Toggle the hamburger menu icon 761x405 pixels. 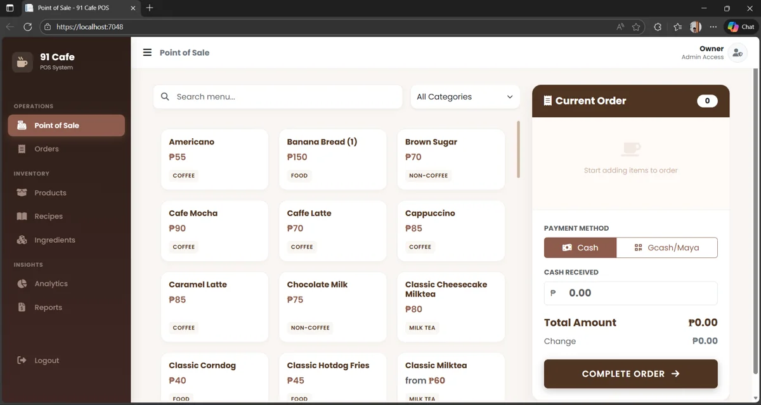tap(147, 53)
